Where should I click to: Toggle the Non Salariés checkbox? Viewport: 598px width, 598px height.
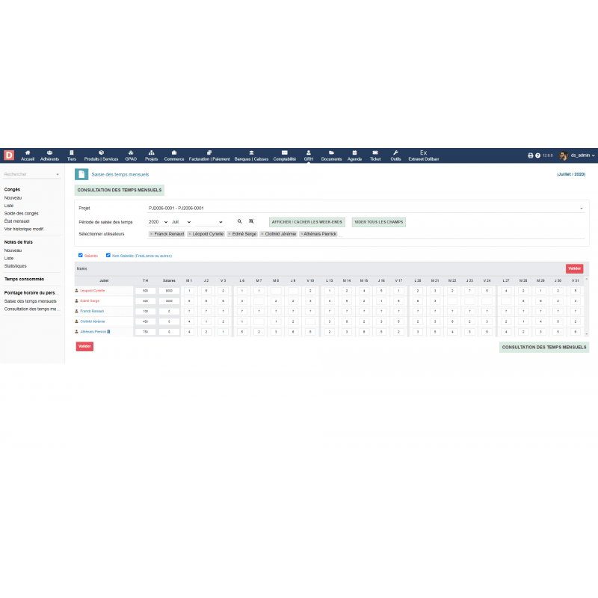pyautogui.click(x=108, y=255)
